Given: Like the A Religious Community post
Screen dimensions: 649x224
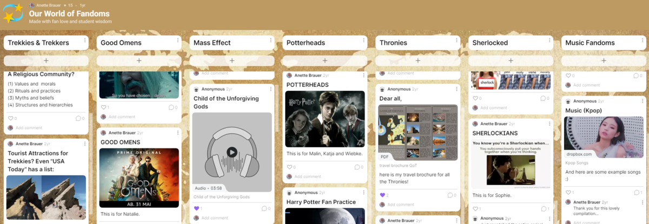Looking at the screenshot, I should click(10, 118).
